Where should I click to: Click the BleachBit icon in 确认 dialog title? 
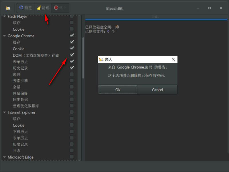[101, 59]
